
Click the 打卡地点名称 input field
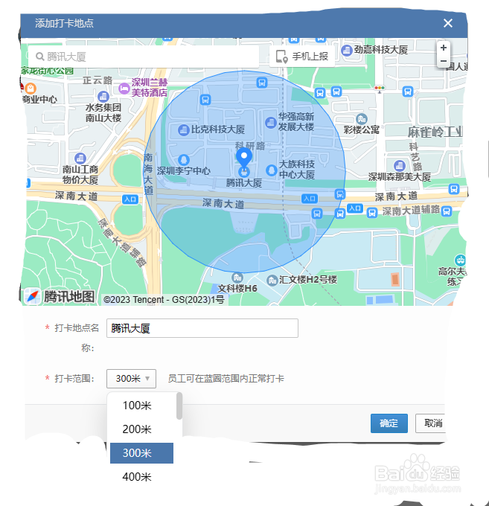click(x=202, y=328)
